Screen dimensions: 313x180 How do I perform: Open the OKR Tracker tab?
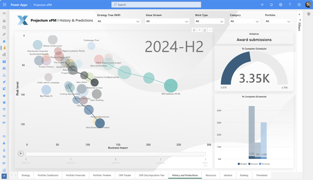click(125, 175)
